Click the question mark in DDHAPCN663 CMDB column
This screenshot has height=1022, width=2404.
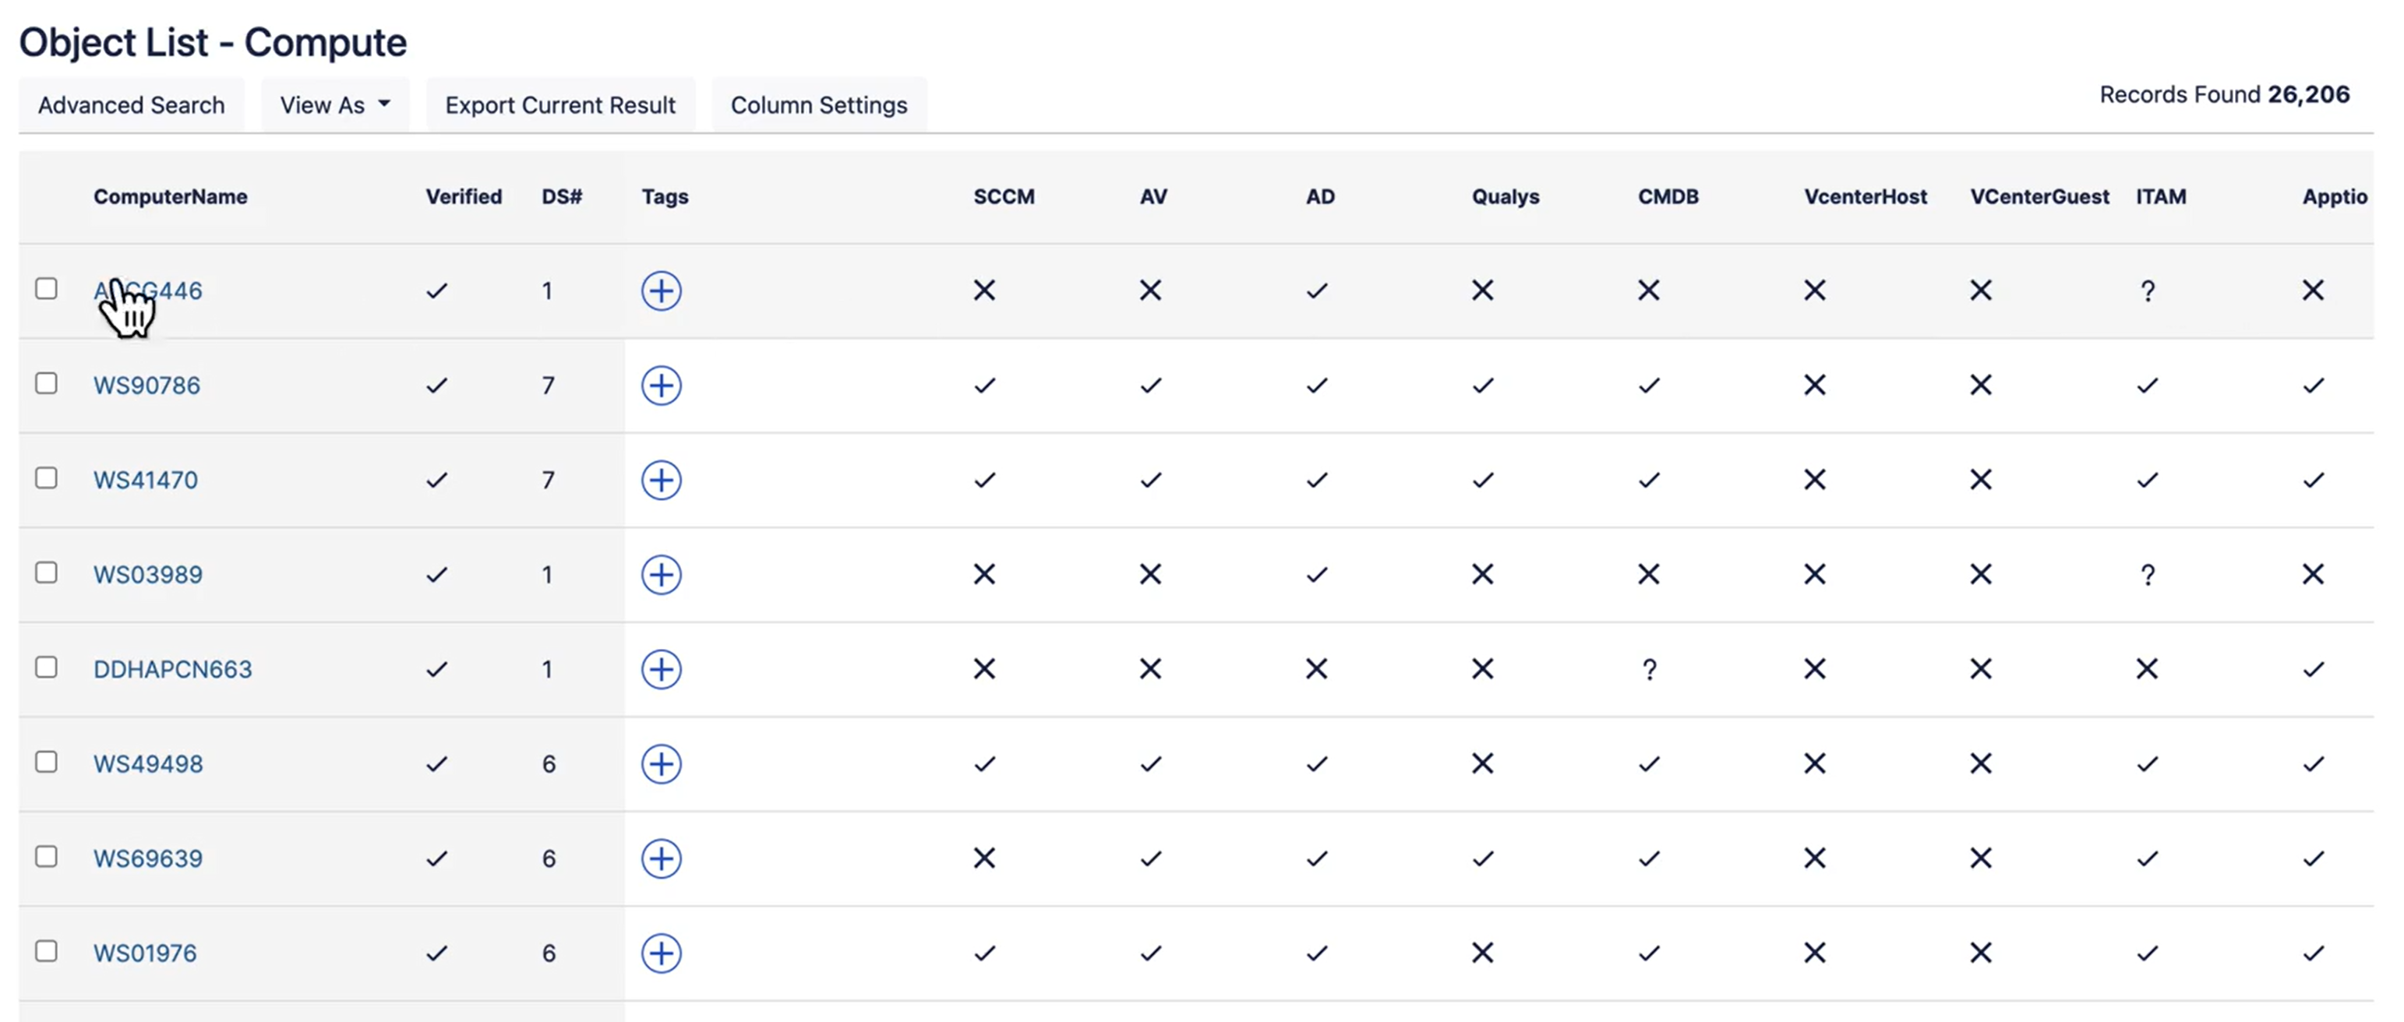coord(1649,670)
